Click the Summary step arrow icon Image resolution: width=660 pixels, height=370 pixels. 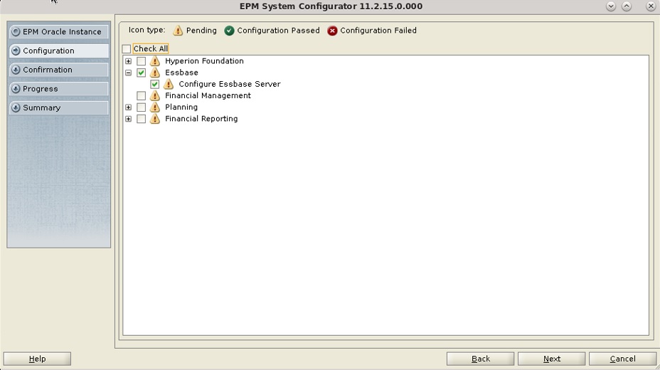(16, 107)
